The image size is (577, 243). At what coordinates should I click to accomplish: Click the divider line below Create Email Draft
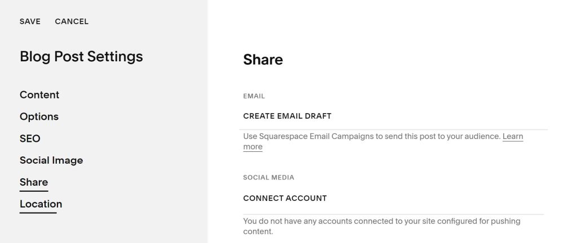click(394, 129)
